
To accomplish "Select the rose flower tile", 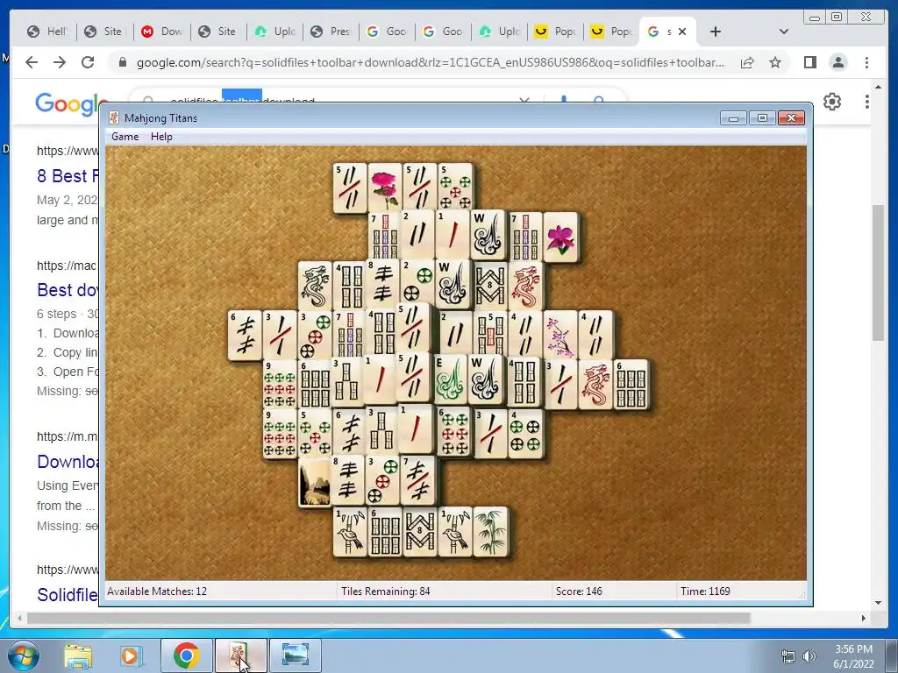I will coord(384,188).
